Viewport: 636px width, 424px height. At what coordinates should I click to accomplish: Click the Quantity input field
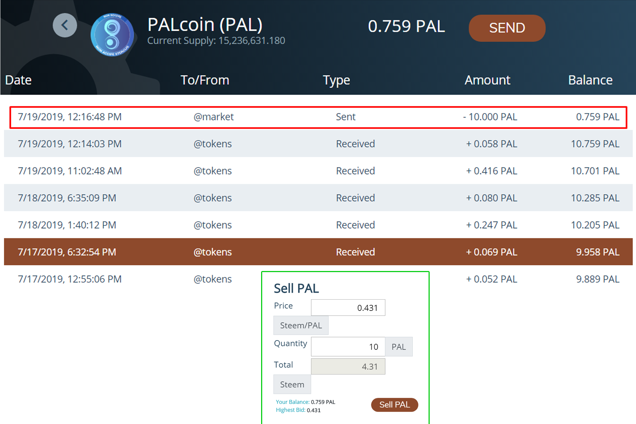348,347
